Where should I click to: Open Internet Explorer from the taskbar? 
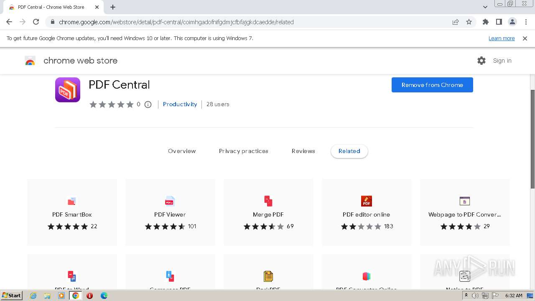pyautogui.click(x=33, y=296)
